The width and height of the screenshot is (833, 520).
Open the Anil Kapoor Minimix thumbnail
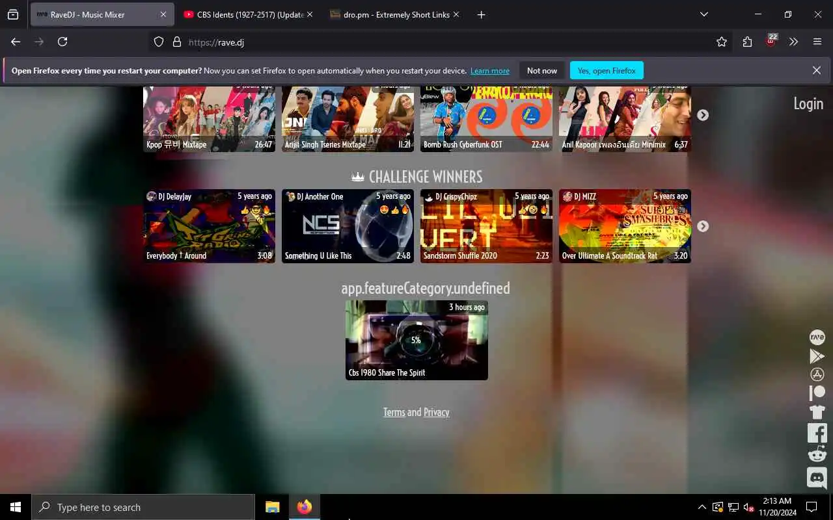click(x=625, y=119)
